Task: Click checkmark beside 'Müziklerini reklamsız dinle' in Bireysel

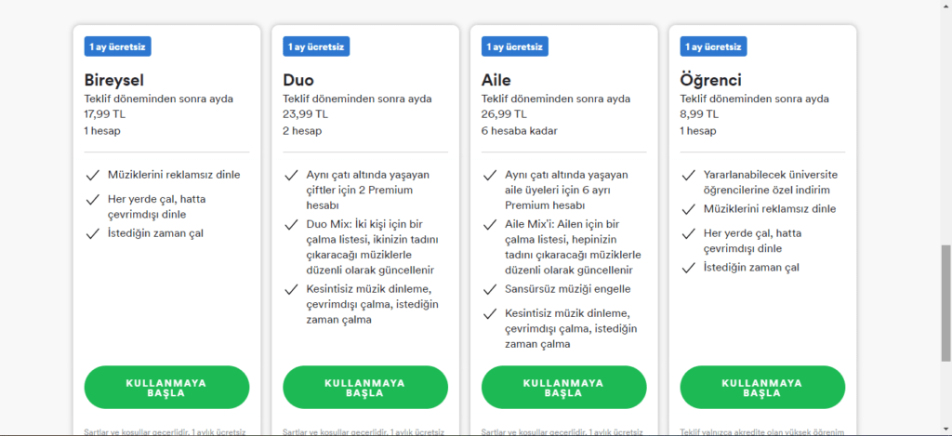Action: [x=92, y=175]
